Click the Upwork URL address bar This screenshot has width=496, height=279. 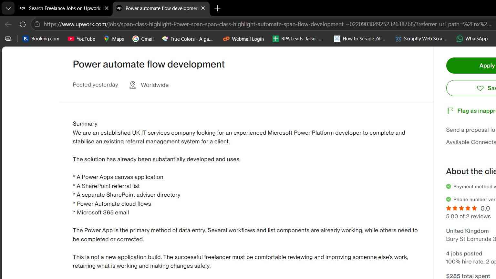(267, 24)
